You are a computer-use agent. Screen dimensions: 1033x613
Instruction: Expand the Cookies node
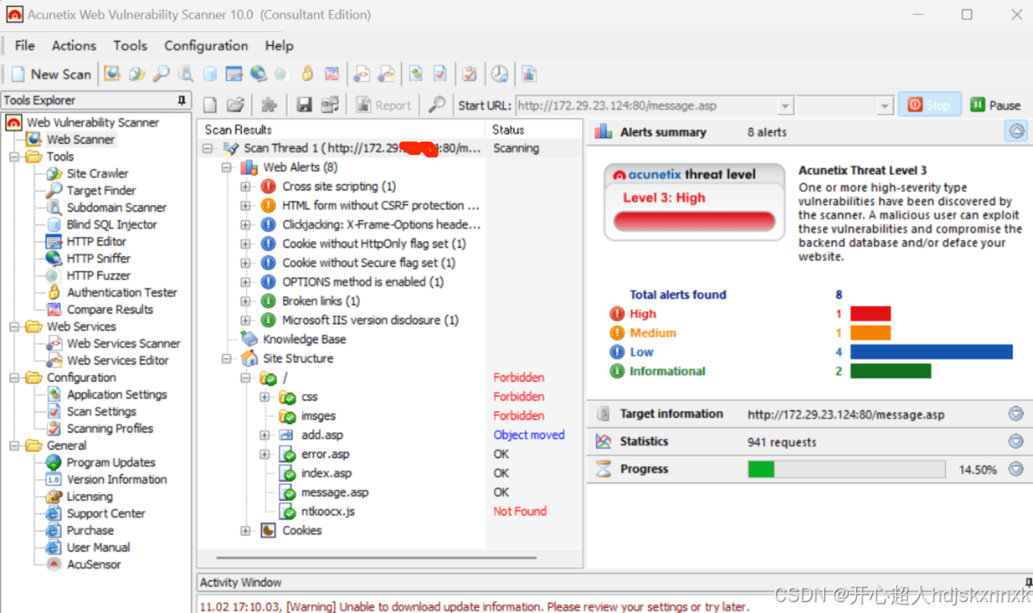pos(245,530)
